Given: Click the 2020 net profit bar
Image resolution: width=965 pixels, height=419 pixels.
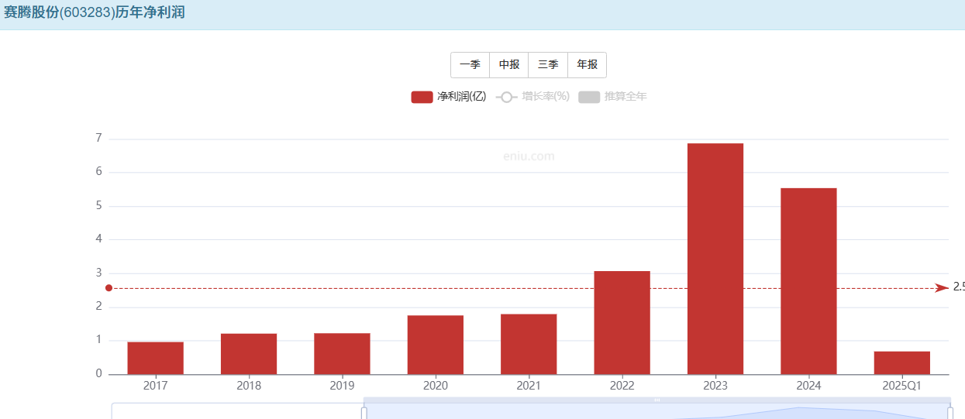Looking at the screenshot, I should 436,345.
